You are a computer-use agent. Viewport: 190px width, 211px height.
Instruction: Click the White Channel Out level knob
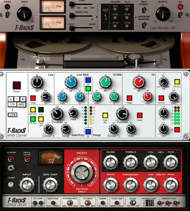[x=163, y=129]
